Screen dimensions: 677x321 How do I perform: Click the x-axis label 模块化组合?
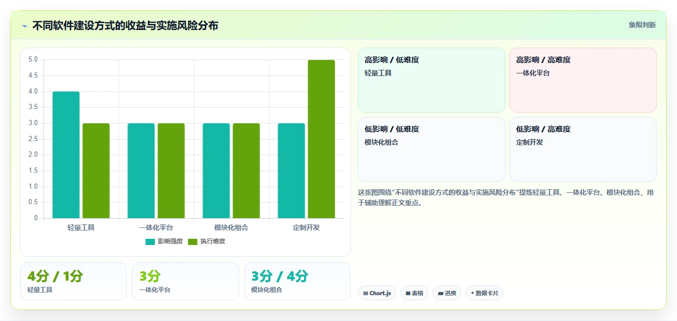[231, 227]
